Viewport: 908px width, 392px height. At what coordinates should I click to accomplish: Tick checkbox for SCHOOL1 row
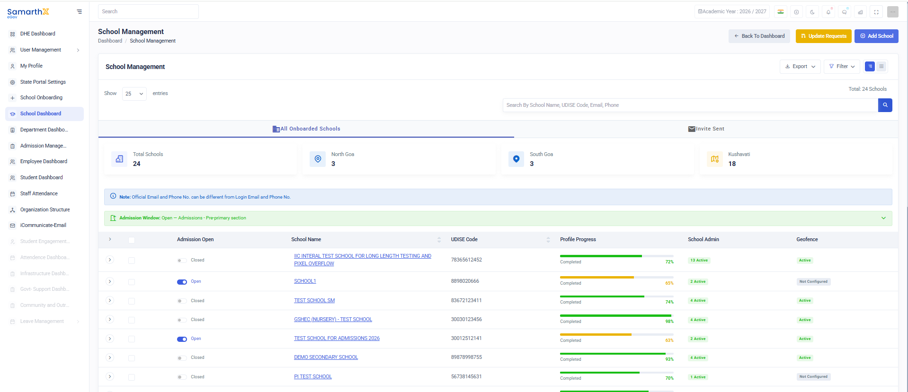point(132,282)
